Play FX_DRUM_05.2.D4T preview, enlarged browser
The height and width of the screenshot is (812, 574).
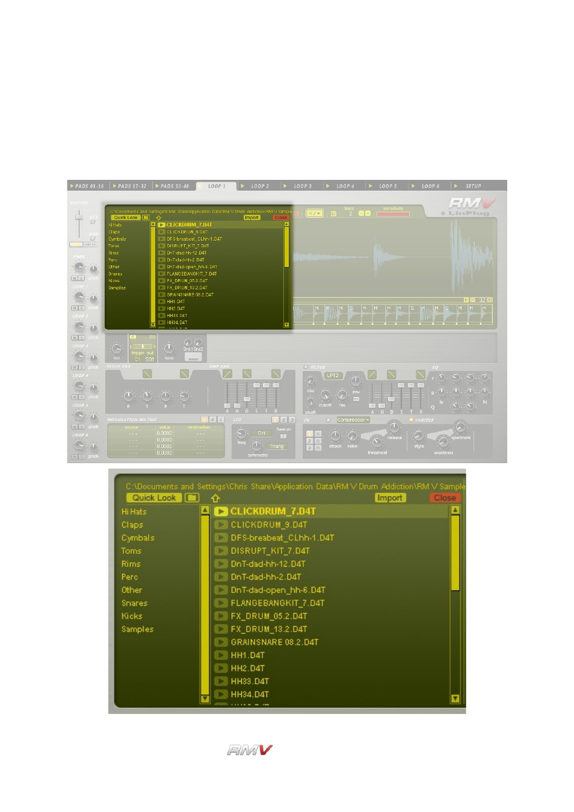[221, 616]
